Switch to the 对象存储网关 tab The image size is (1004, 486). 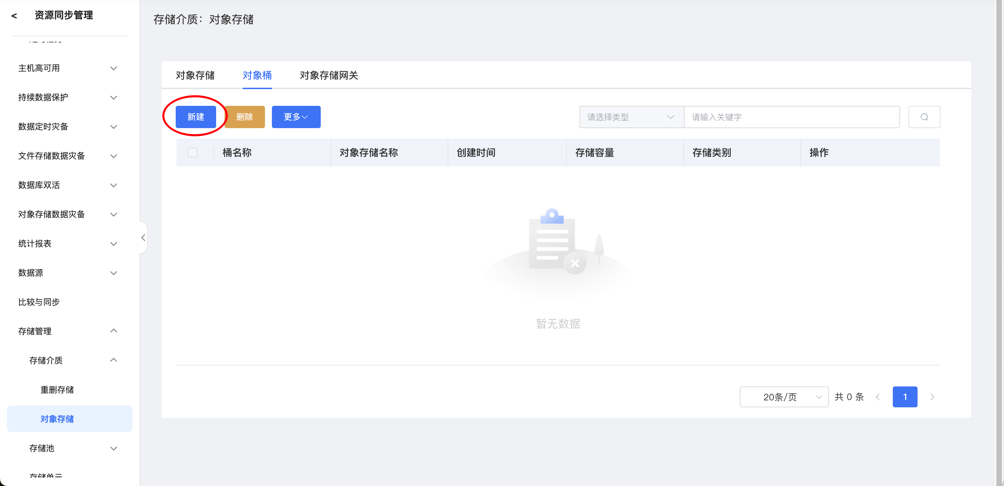point(328,75)
